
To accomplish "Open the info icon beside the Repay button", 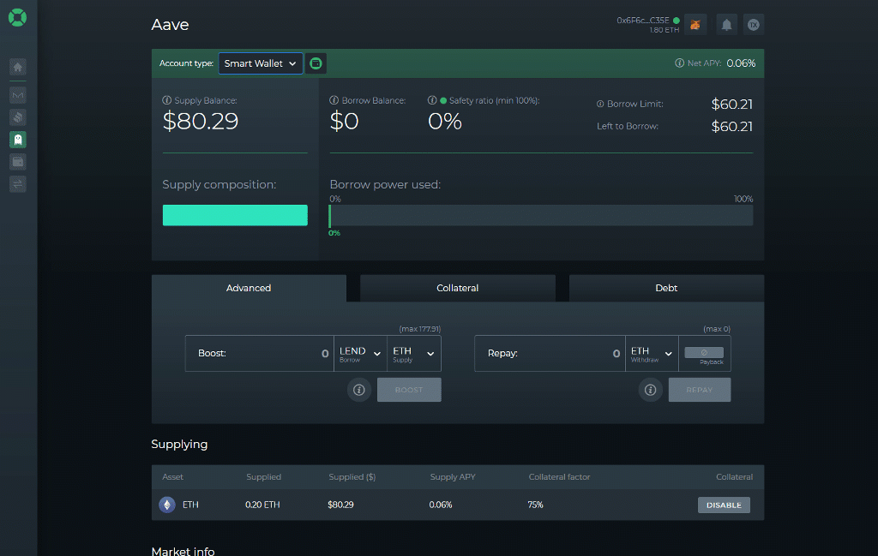I will [x=651, y=390].
